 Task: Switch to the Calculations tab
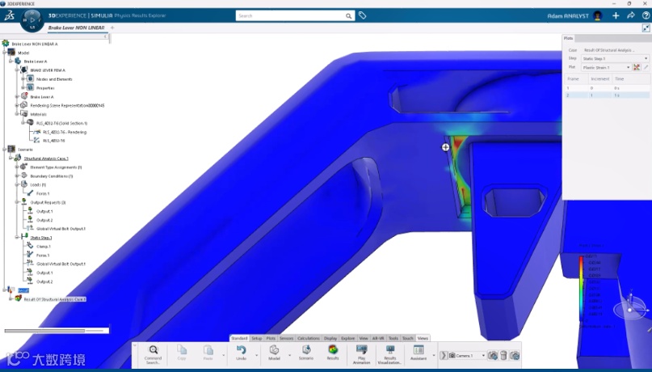[x=309, y=338]
